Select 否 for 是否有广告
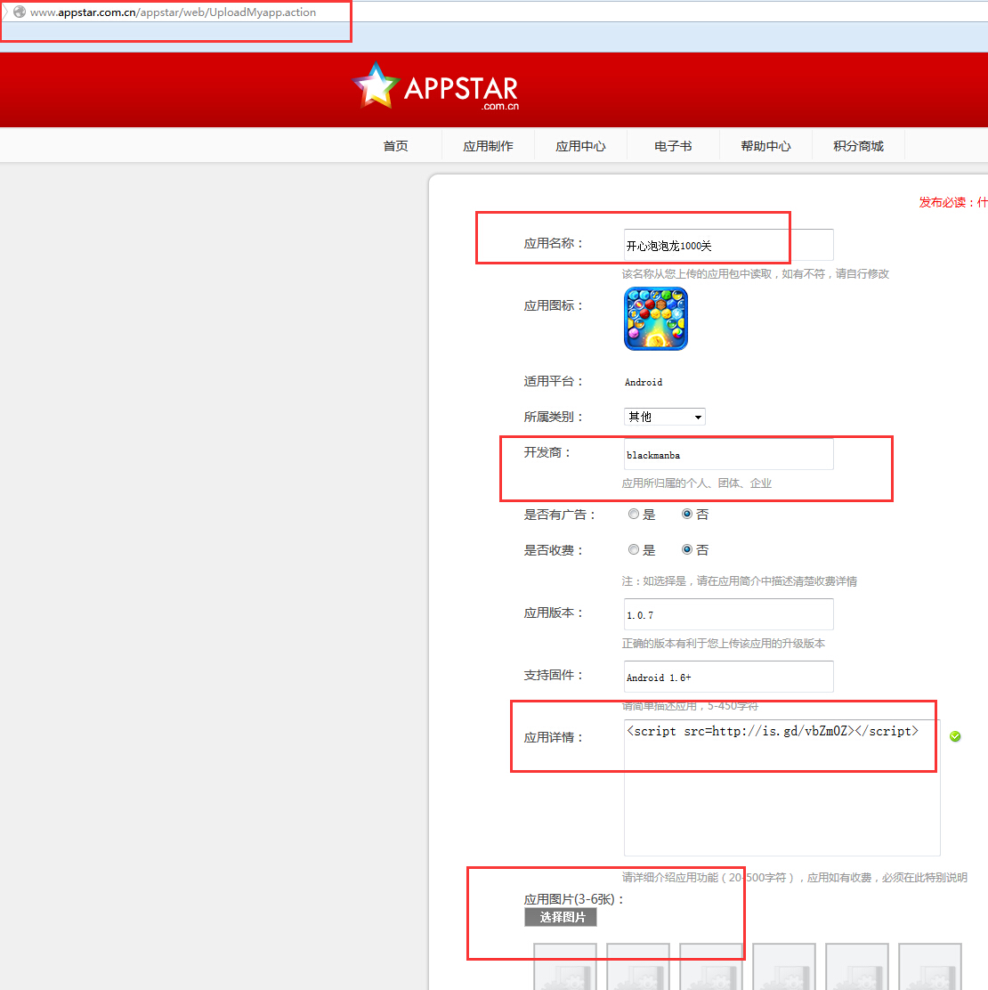The width and height of the screenshot is (988, 990). (687, 514)
